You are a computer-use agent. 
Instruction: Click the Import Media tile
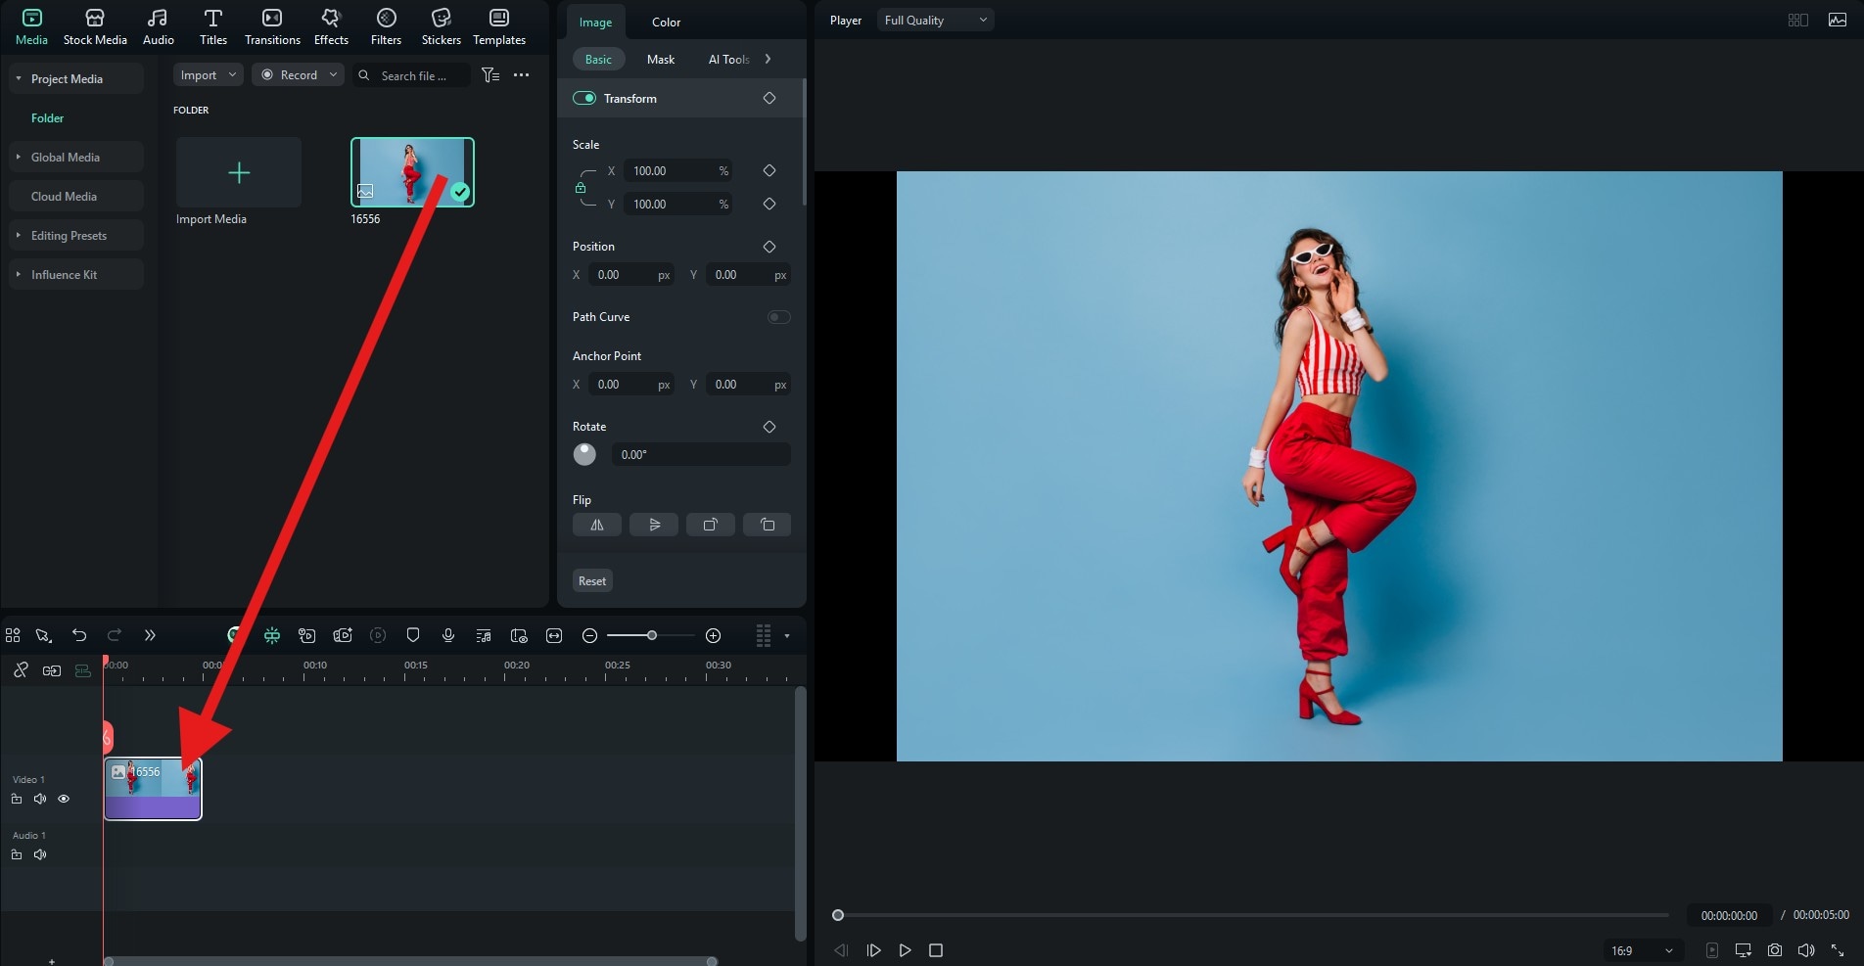tap(239, 173)
